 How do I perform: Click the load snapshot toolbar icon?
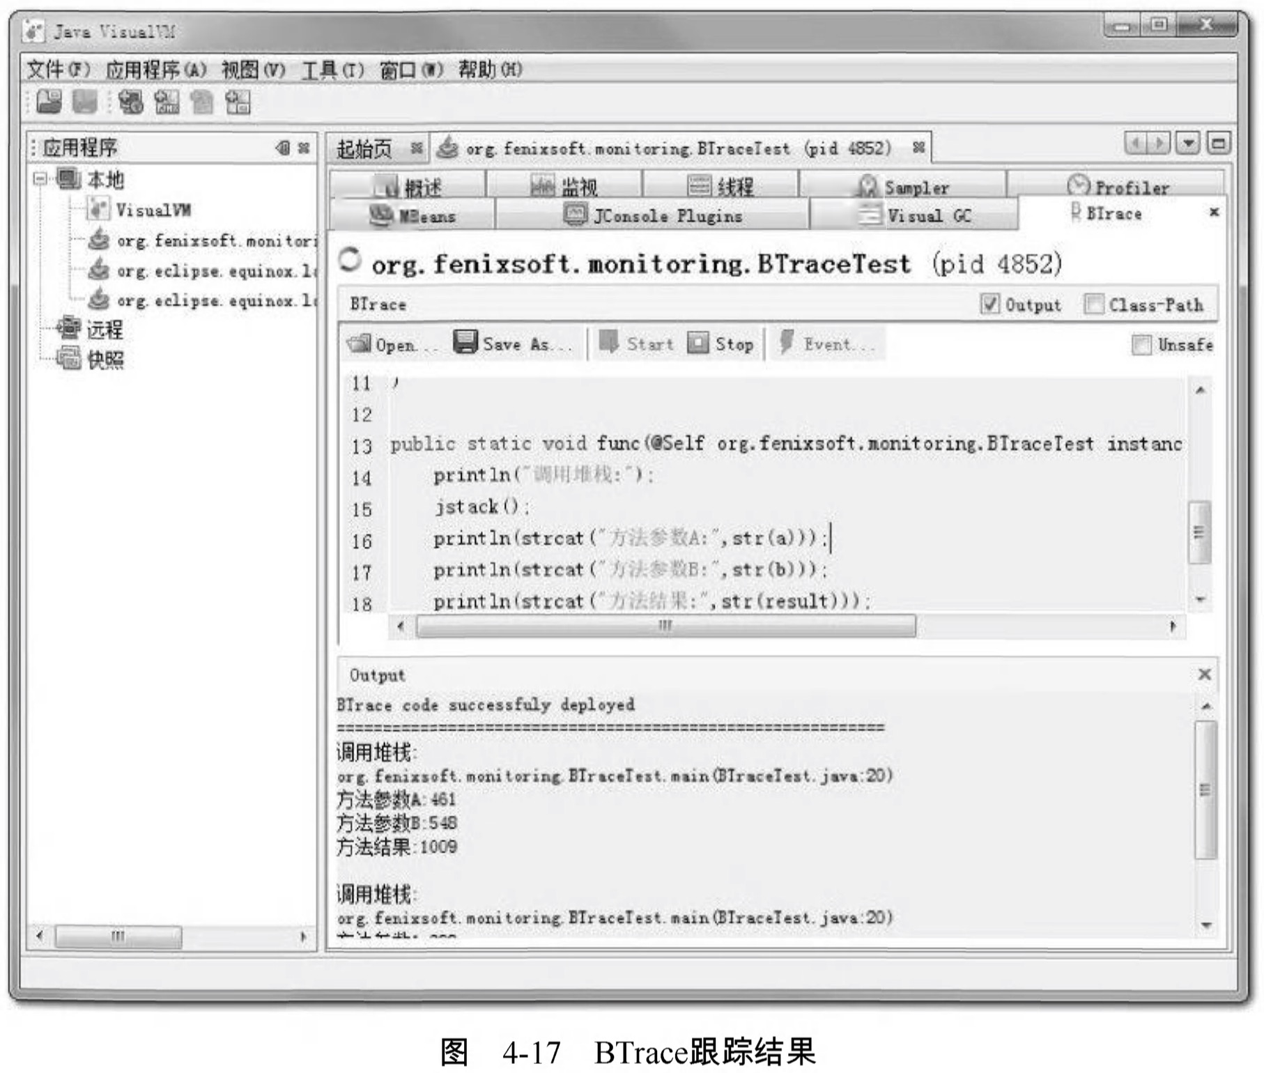49,102
